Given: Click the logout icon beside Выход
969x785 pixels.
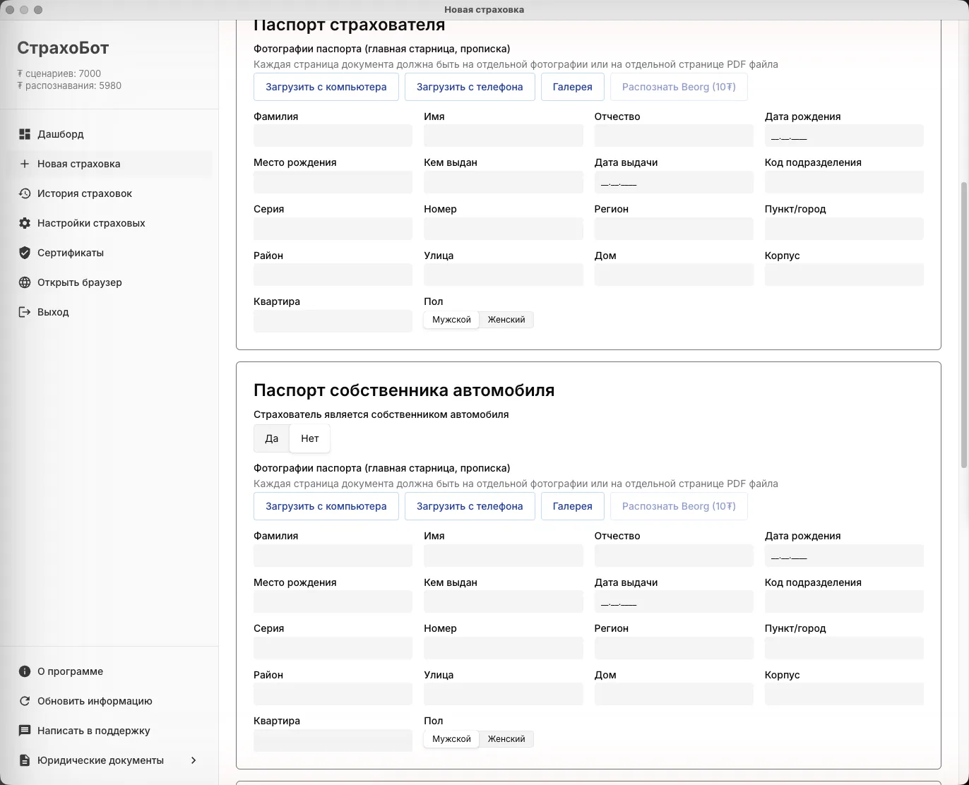Looking at the screenshot, I should click(25, 312).
